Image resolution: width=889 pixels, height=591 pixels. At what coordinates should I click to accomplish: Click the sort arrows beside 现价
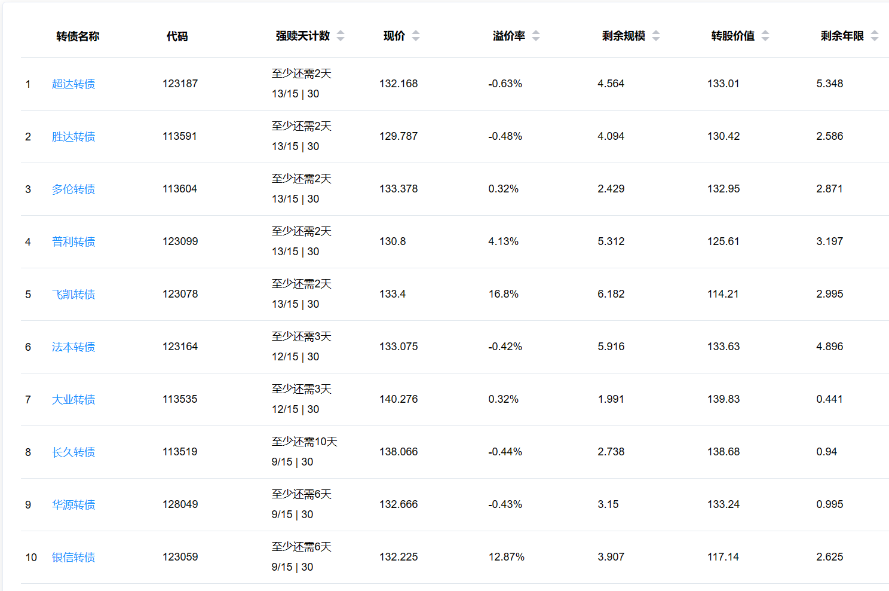(416, 36)
